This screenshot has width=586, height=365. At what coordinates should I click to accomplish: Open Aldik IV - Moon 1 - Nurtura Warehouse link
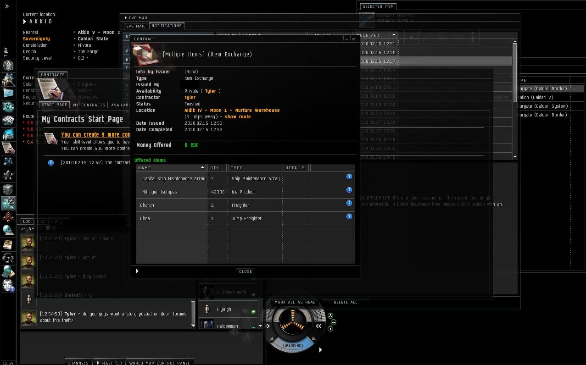point(232,111)
